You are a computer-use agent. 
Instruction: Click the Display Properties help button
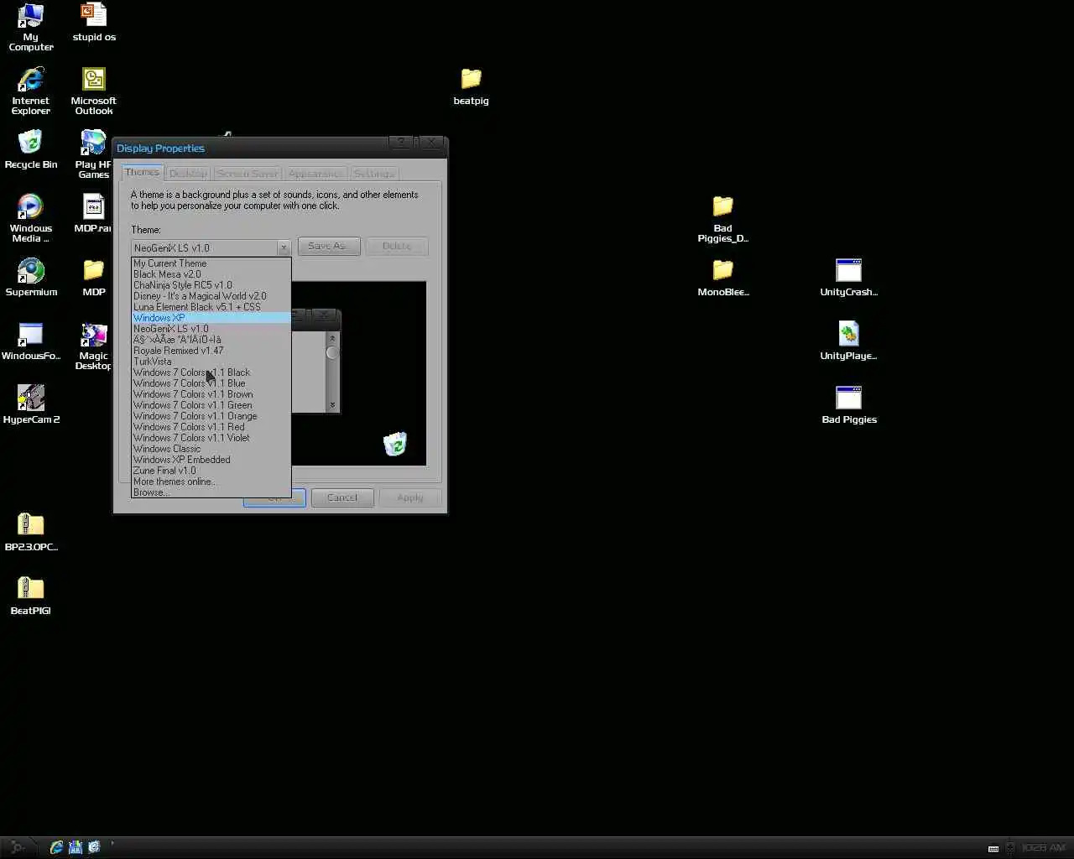click(401, 143)
